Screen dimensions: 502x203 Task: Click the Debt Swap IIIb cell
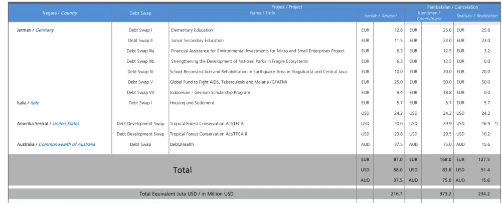pos(140,61)
